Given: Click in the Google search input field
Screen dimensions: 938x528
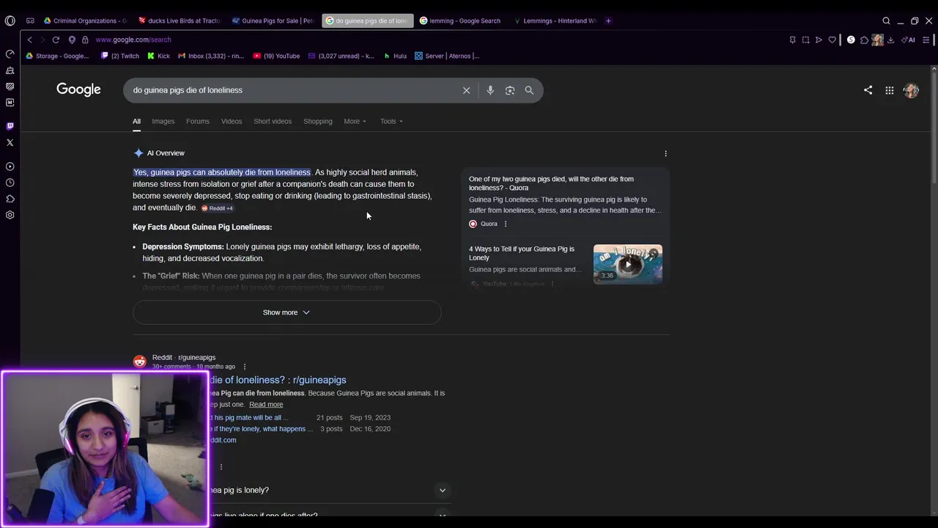Looking at the screenshot, I should point(293,90).
